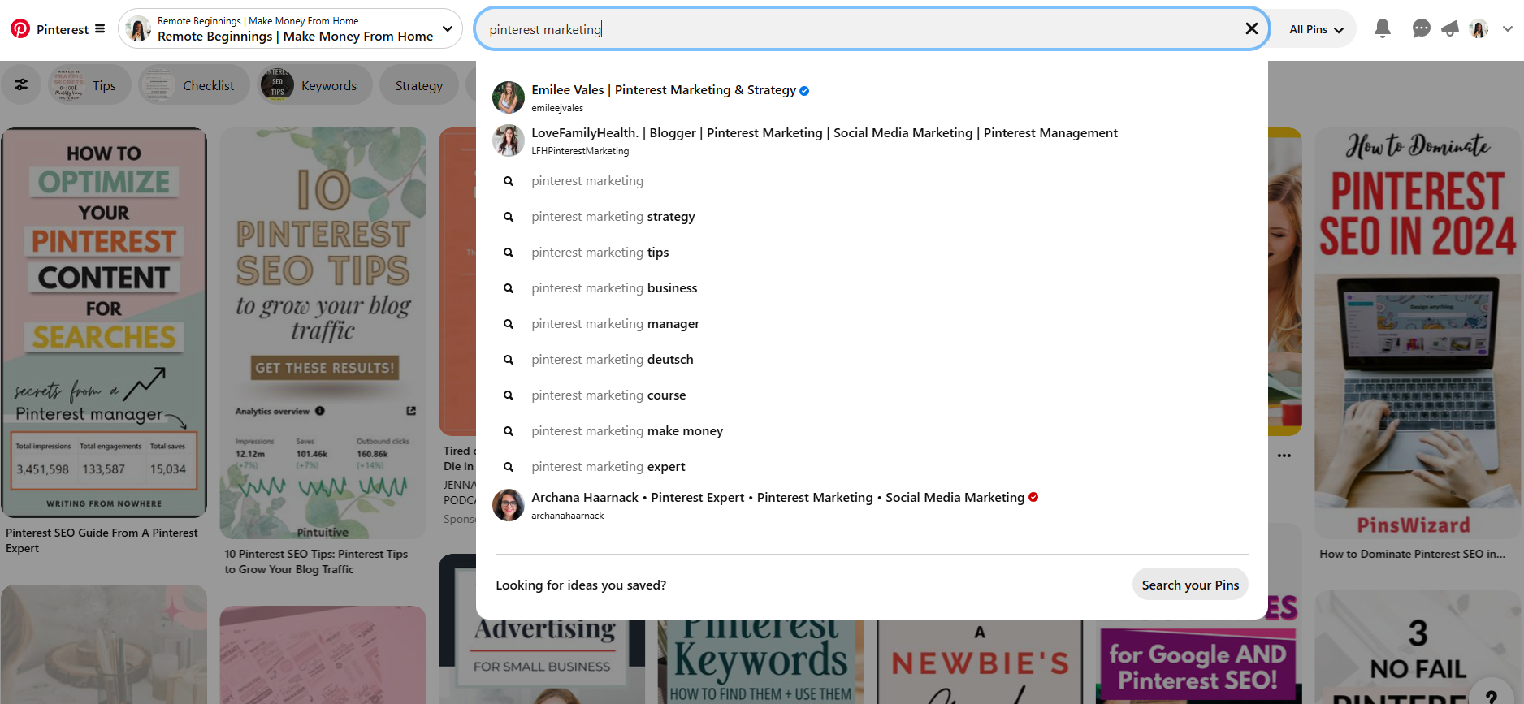
Task: Click the search icon beside 'pinterest marketing business'
Action: click(509, 288)
